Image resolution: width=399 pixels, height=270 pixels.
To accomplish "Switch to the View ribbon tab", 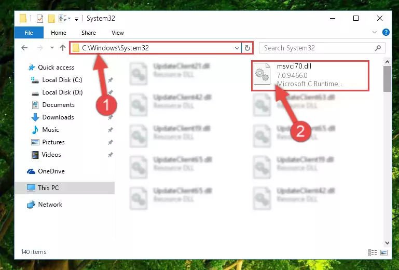I will [x=118, y=33].
